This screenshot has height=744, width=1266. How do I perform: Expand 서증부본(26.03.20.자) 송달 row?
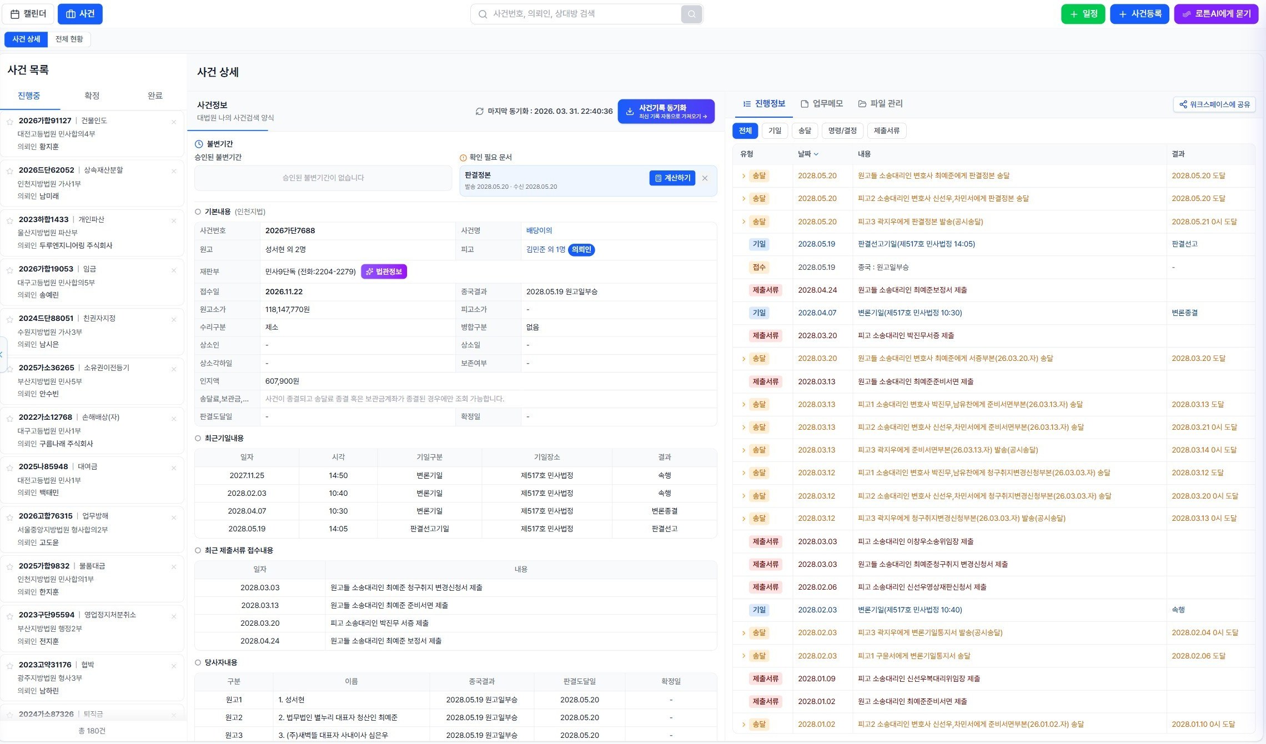click(x=743, y=359)
